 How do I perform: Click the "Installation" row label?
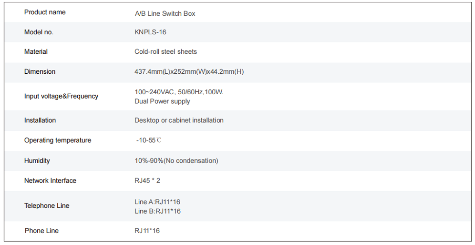coord(40,120)
